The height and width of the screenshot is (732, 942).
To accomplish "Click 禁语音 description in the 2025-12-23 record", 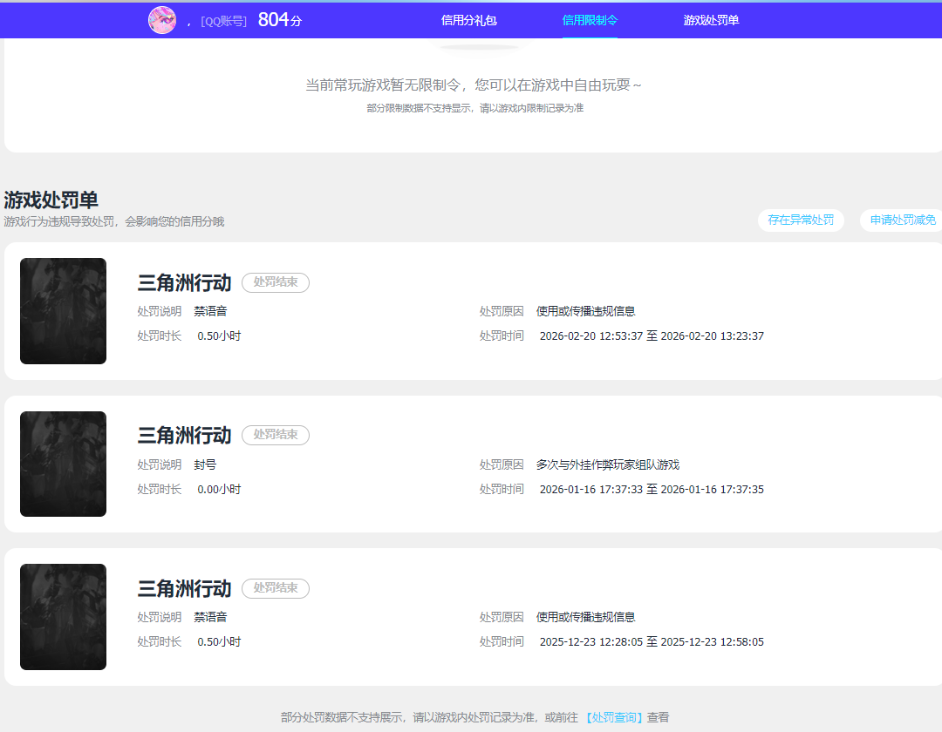I will 210,617.
